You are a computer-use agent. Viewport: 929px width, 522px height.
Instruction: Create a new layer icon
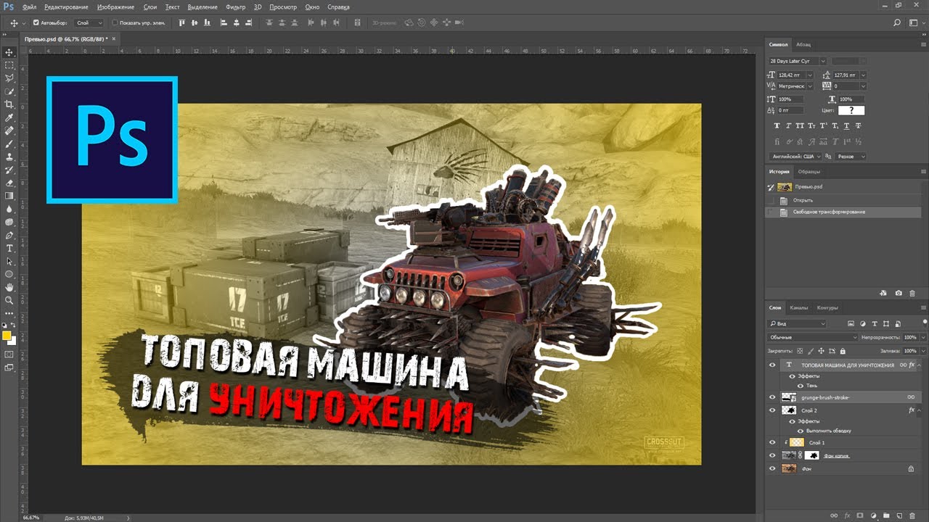pos(899,515)
